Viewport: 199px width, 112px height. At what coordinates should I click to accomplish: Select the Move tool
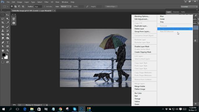[7, 15]
